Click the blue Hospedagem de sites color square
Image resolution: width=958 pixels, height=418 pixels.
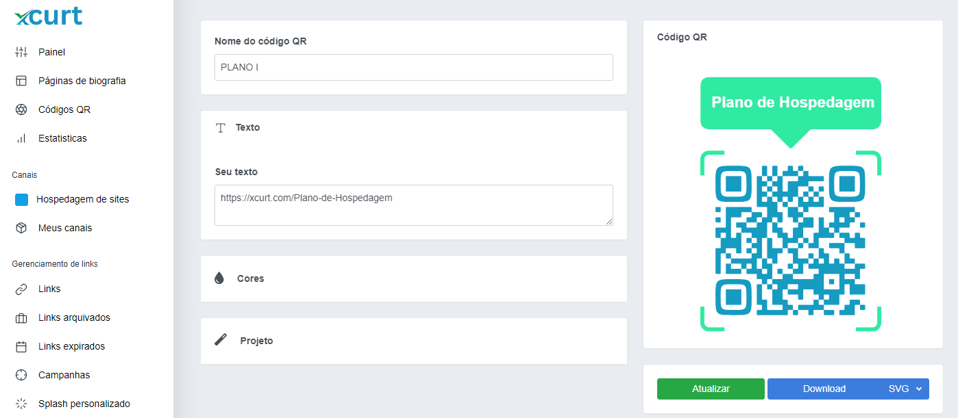tap(21, 200)
